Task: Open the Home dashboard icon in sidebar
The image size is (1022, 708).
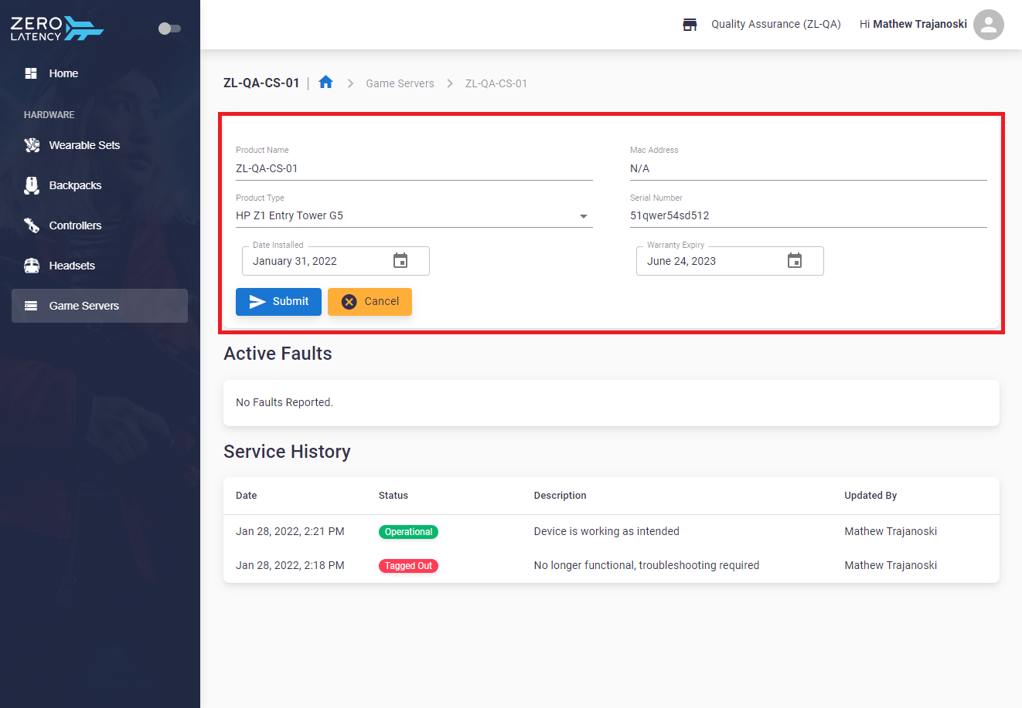Action: pos(31,73)
